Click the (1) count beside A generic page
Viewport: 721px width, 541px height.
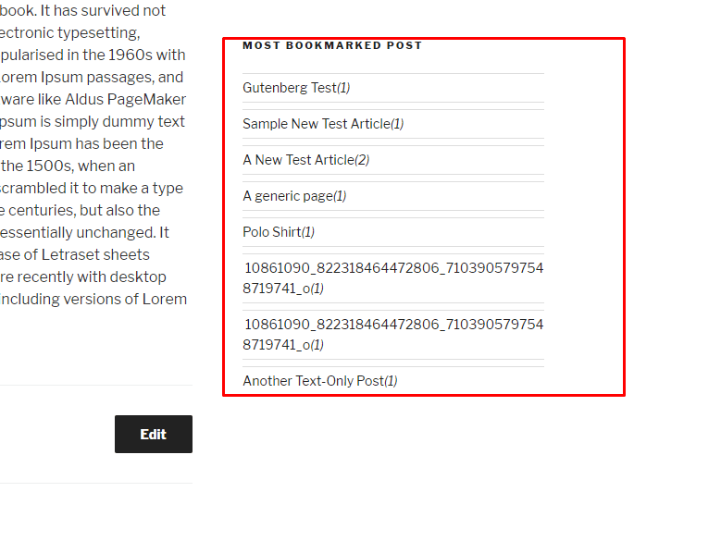point(340,196)
